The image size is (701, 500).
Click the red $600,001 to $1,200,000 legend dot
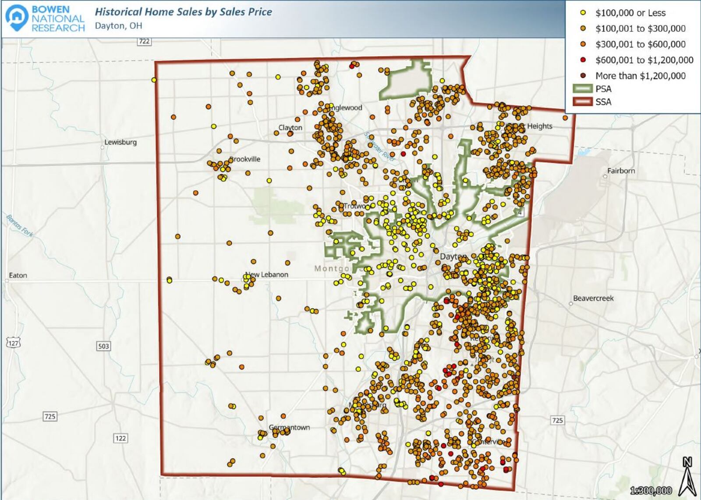point(583,60)
